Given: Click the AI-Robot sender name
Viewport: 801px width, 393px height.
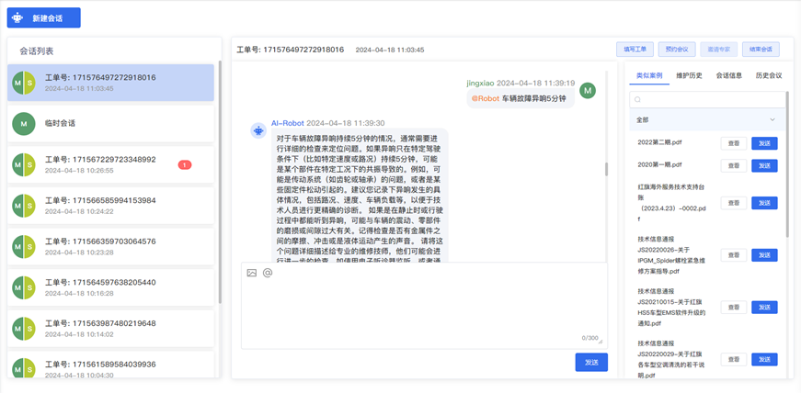Looking at the screenshot, I should pos(288,123).
